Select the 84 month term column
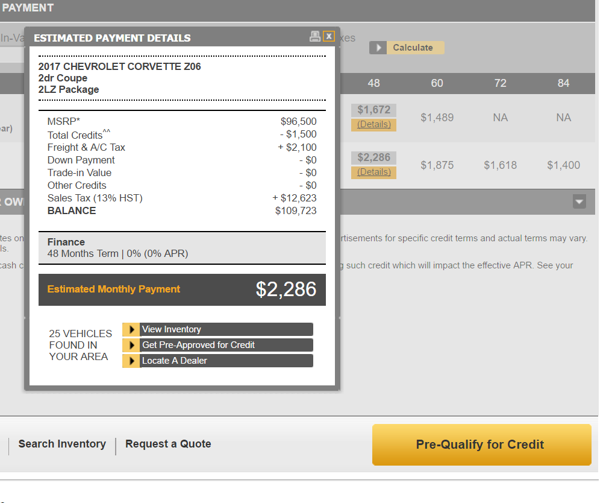Viewport: 609px width, 503px height. click(x=563, y=83)
